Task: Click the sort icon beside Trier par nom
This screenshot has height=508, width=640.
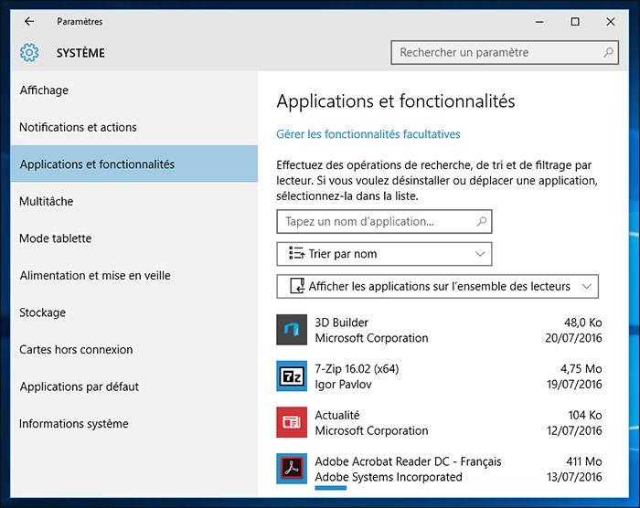Action: [x=297, y=253]
